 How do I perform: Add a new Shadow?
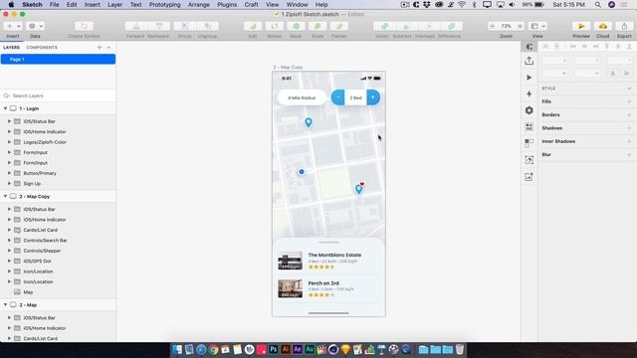point(629,128)
